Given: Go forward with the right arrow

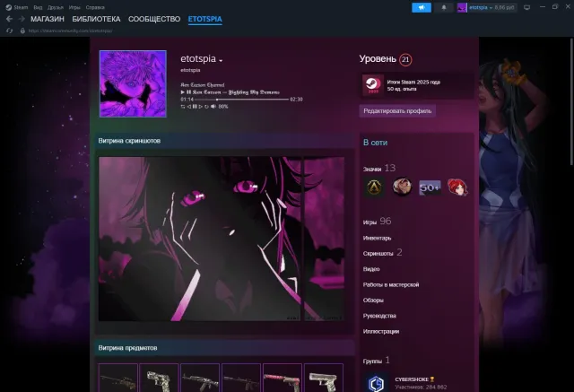Looking at the screenshot, I should (22, 19).
